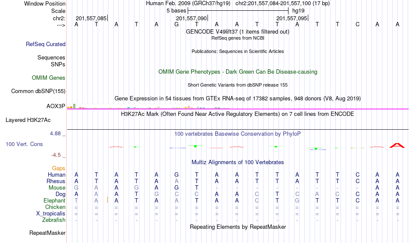Select the Rhesus alignment row label
Image resolution: width=409 pixels, height=243 pixels.
pyautogui.click(x=56, y=181)
